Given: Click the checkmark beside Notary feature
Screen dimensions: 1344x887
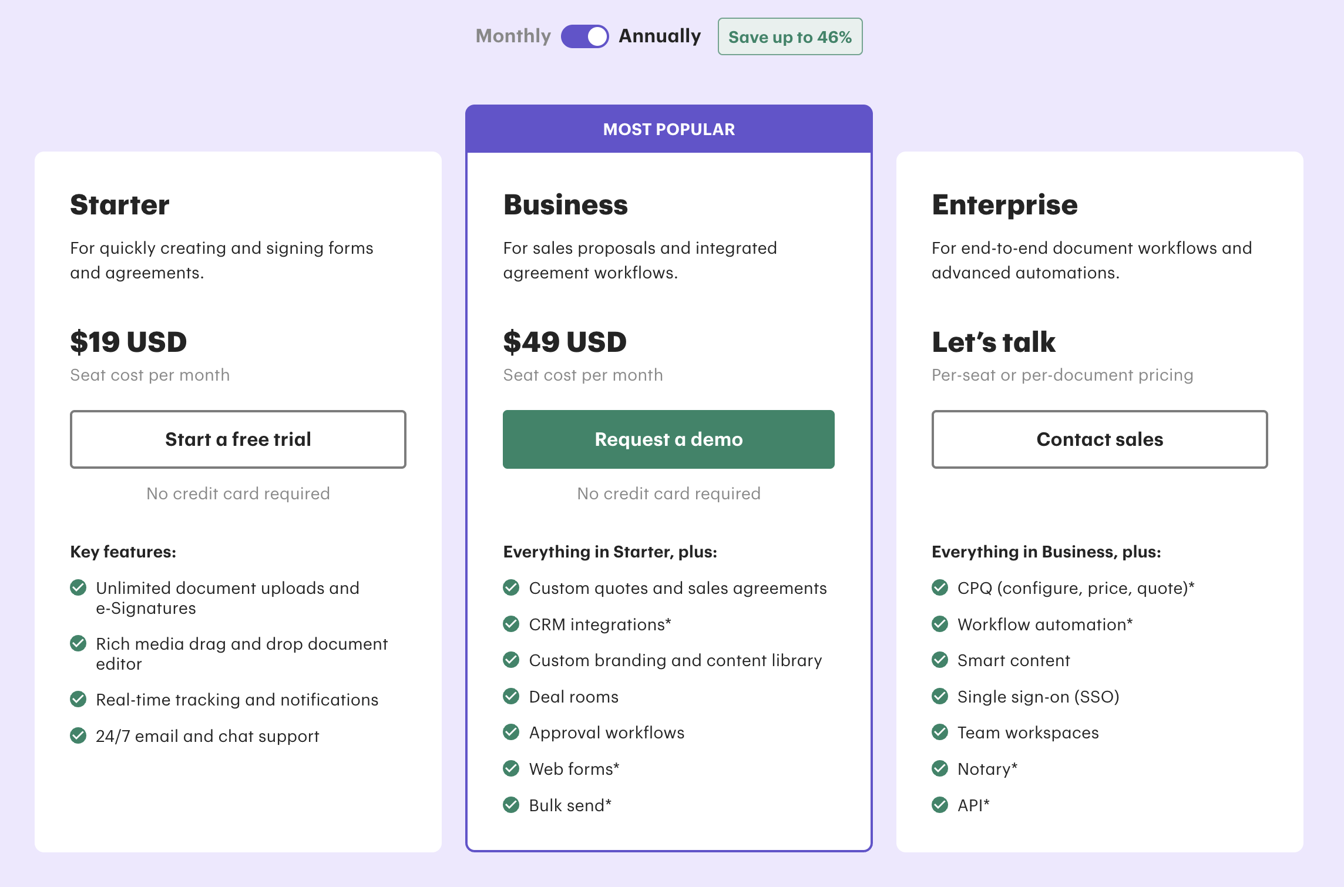Looking at the screenshot, I should tap(941, 768).
